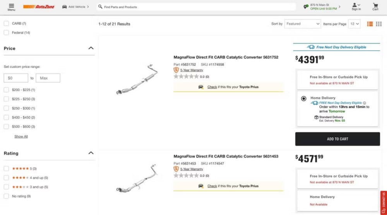Click the minimum price $0 input field
This screenshot has height=215, width=387.
[16, 78]
